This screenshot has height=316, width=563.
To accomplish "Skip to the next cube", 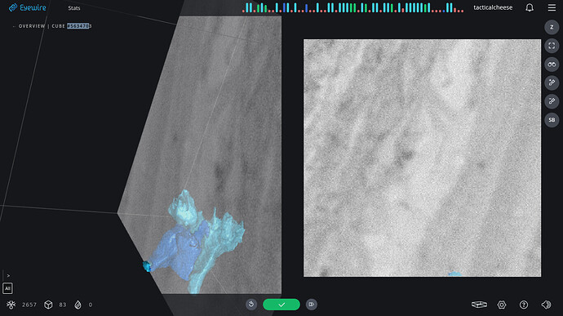I will [x=312, y=305].
